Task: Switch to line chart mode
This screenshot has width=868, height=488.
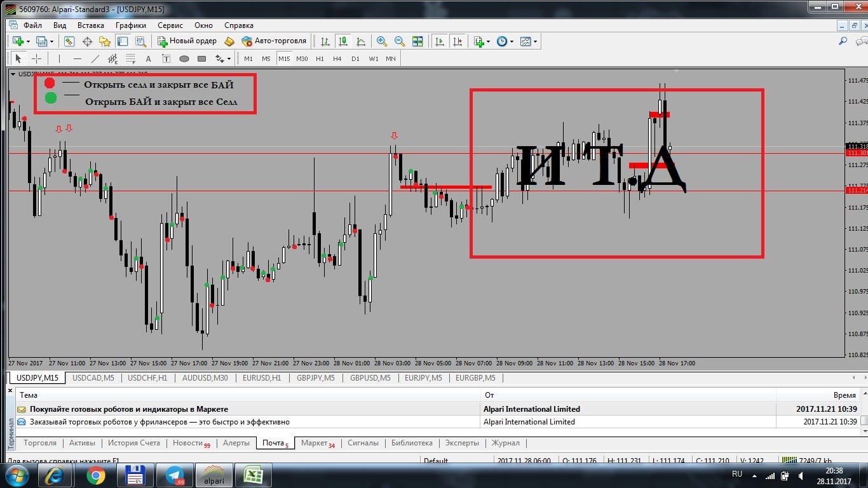Action: pos(361,41)
